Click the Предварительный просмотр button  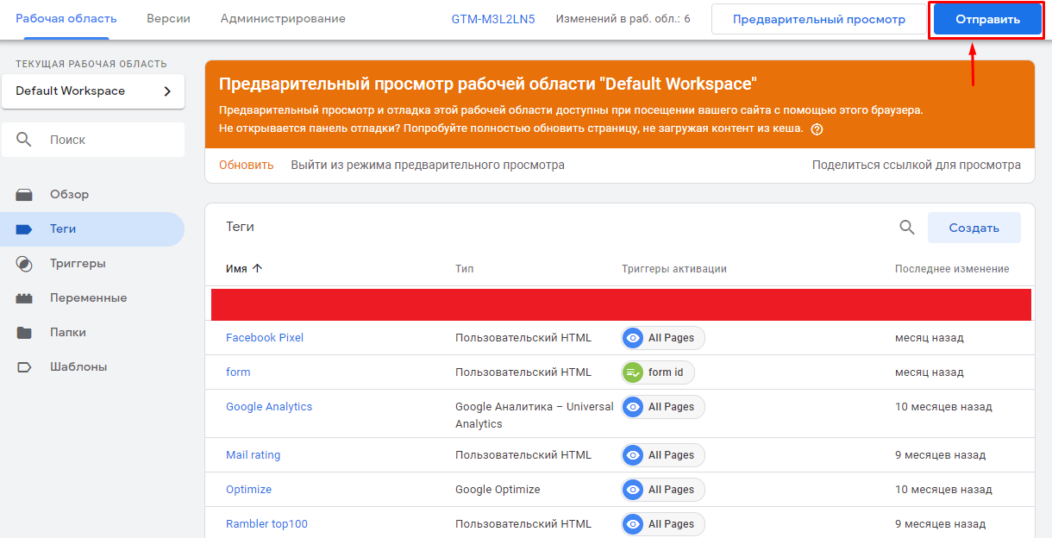tap(818, 19)
